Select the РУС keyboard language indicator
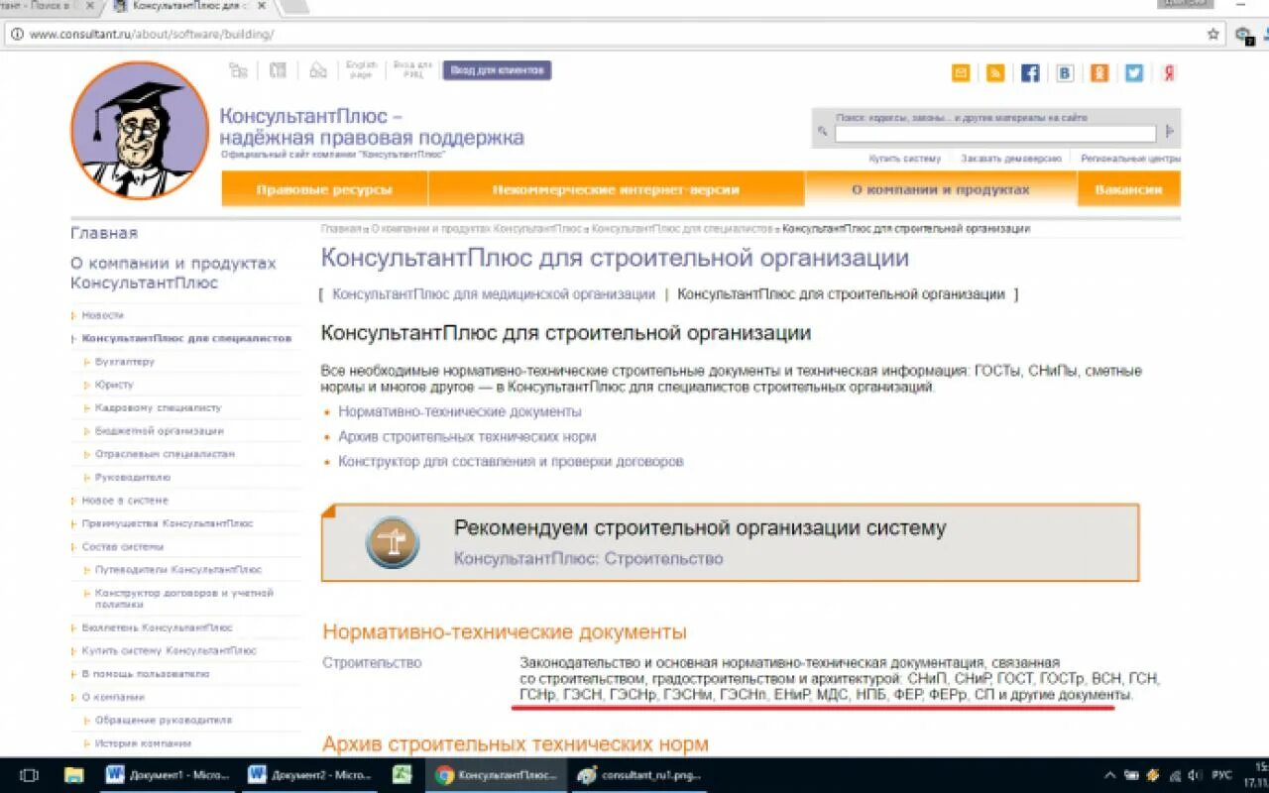1269x793 pixels. point(1222,775)
